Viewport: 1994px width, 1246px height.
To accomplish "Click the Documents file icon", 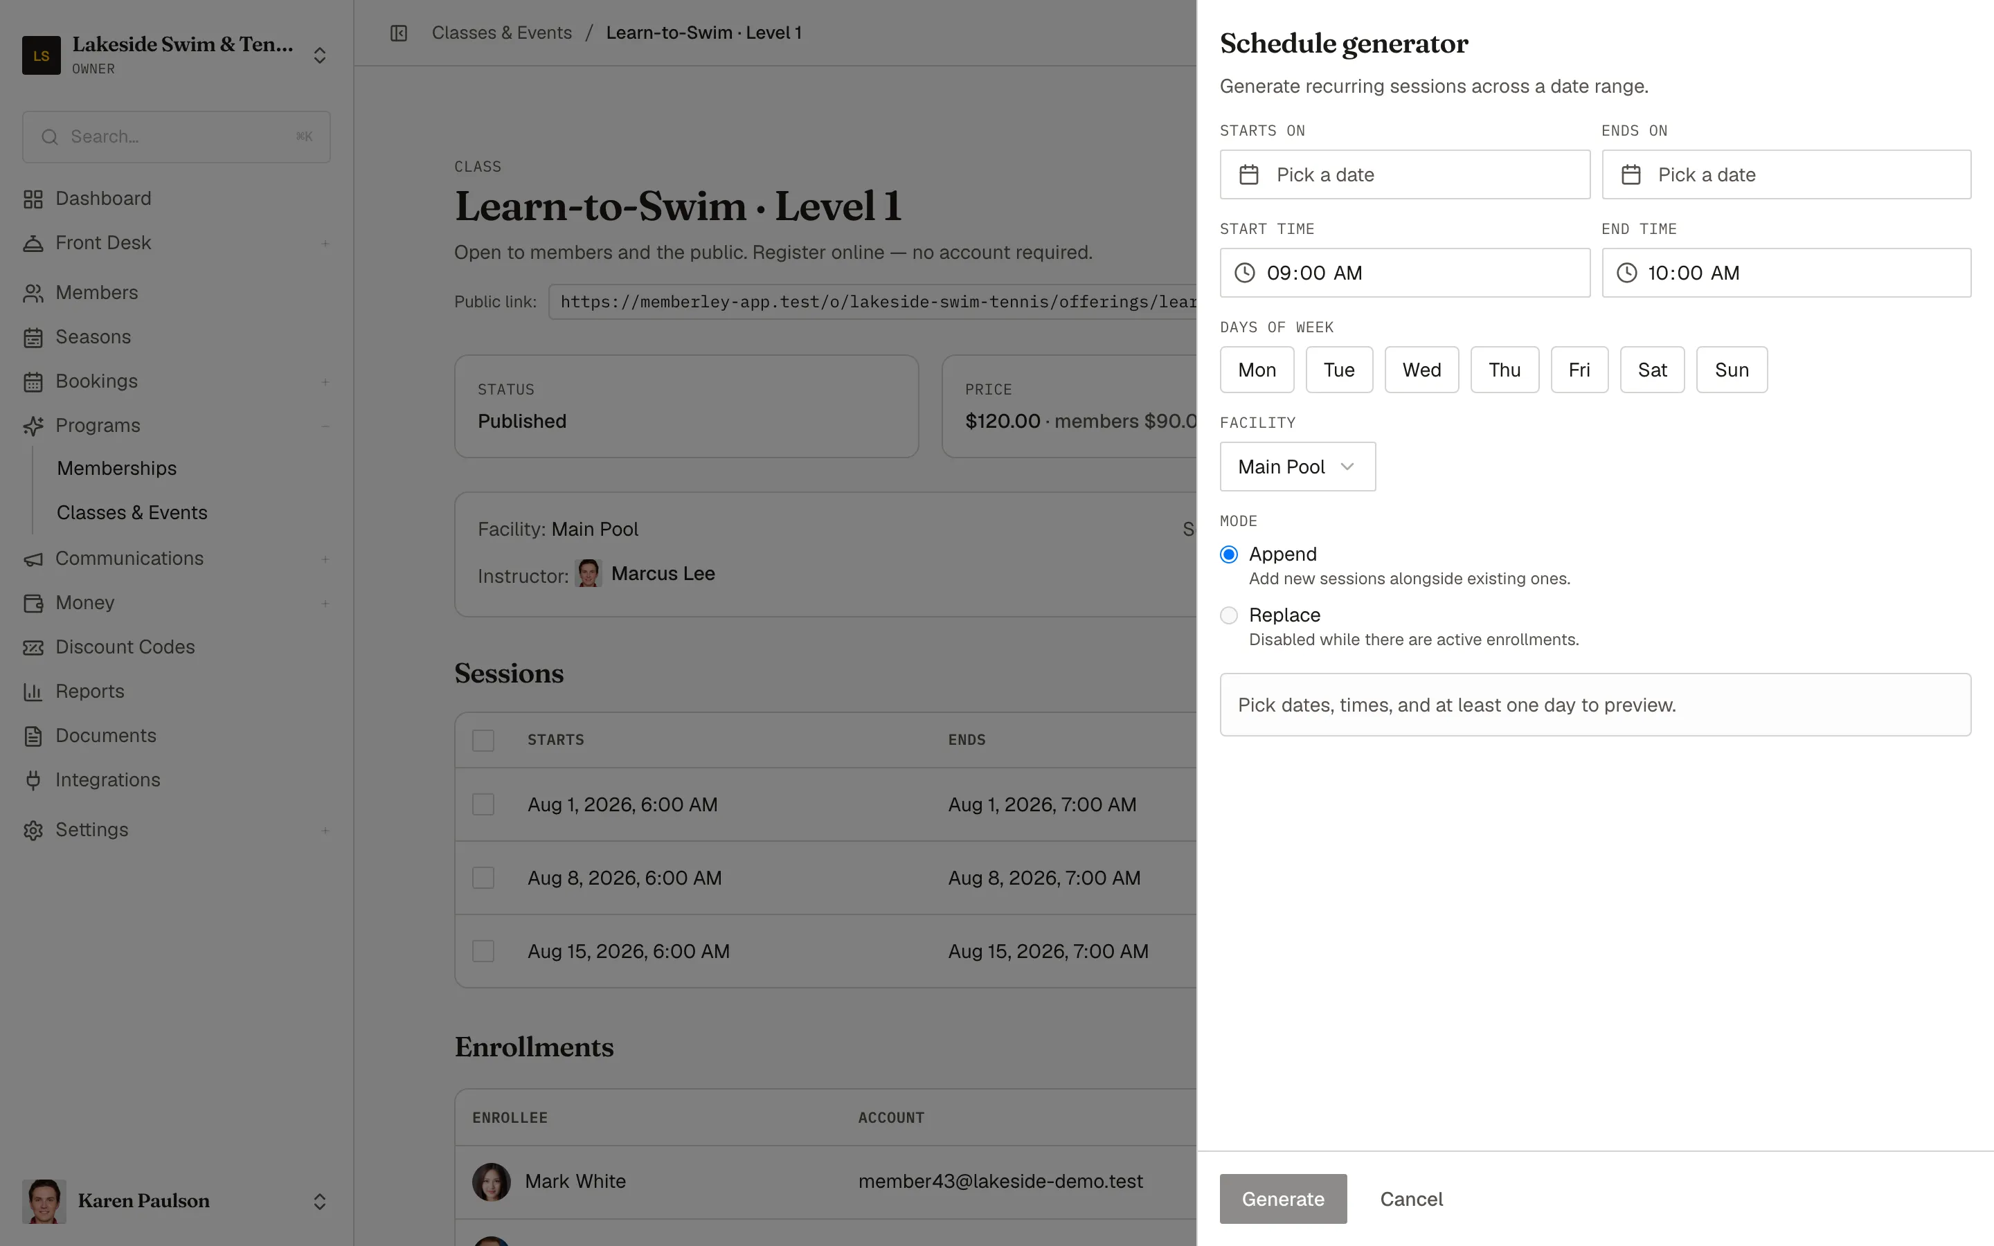I will coord(33,736).
